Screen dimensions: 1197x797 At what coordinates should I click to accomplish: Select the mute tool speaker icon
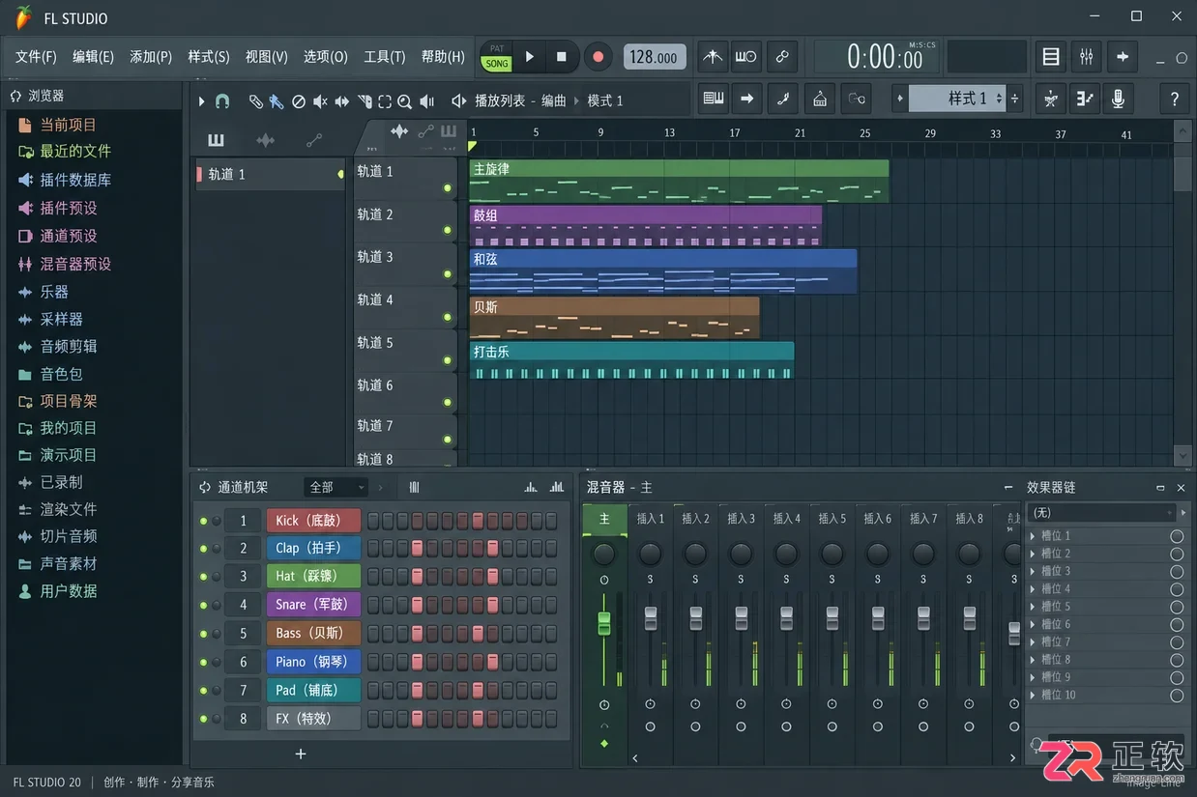coord(320,101)
